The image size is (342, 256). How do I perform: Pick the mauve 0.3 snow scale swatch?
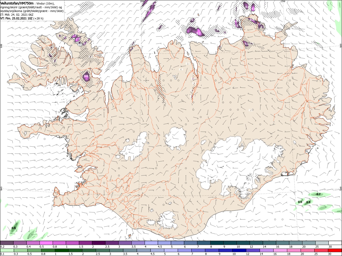tap(20, 243)
